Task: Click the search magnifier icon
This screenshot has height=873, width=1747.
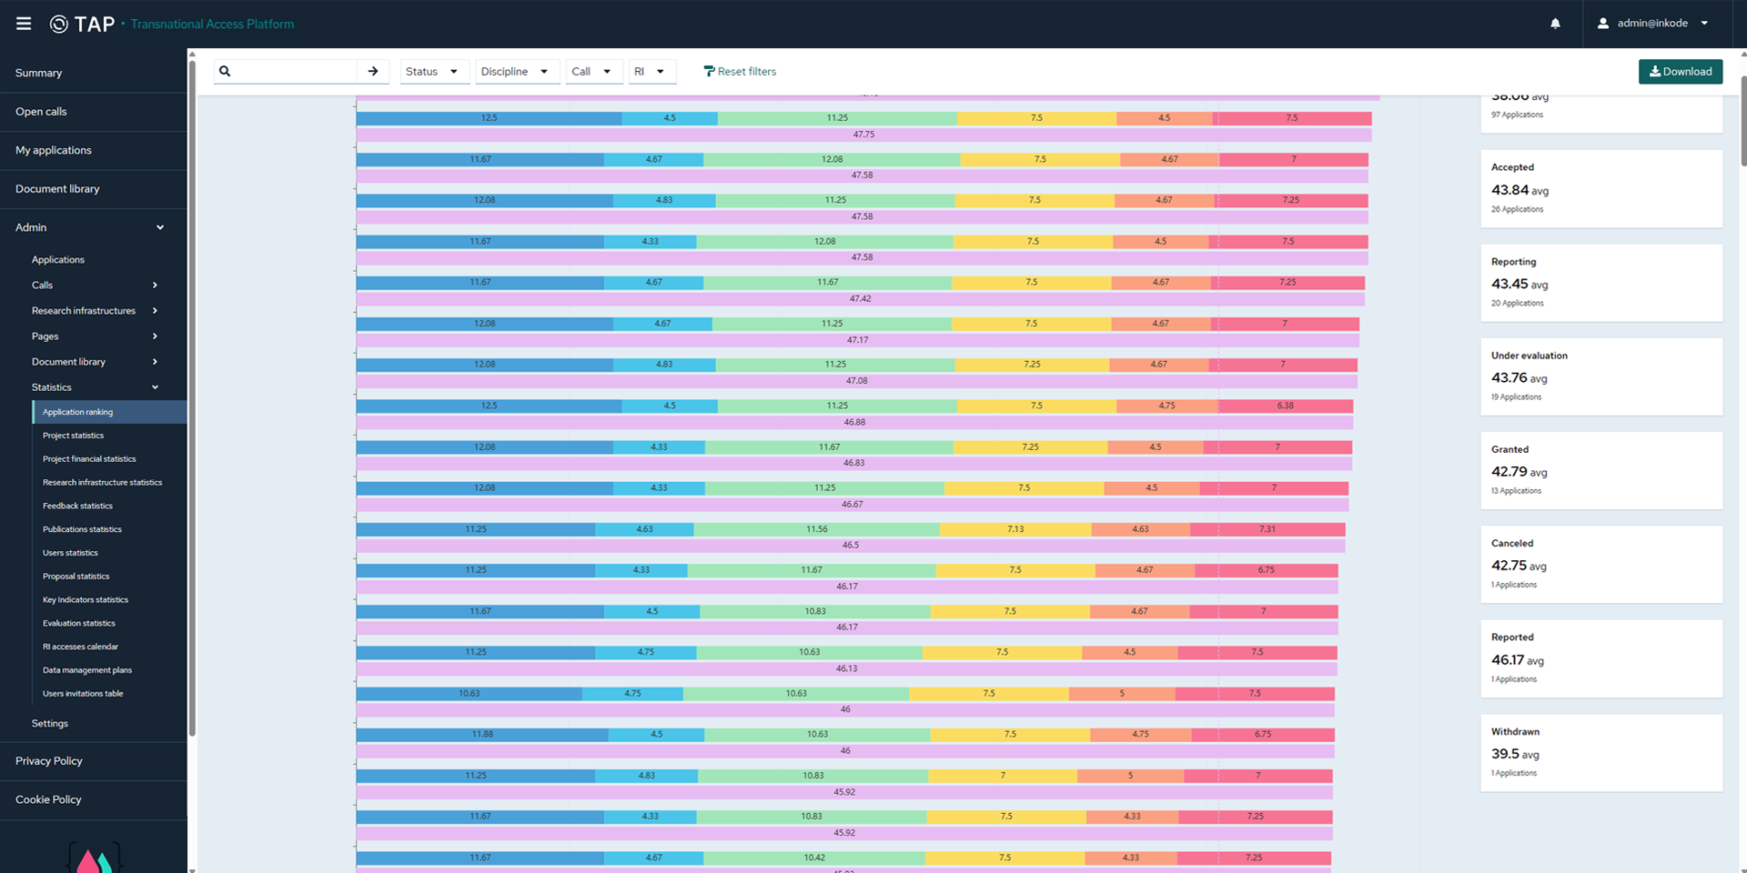Action: coord(226,71)
